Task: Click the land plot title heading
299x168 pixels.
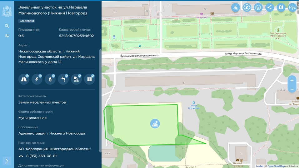Action: point(52,10)
